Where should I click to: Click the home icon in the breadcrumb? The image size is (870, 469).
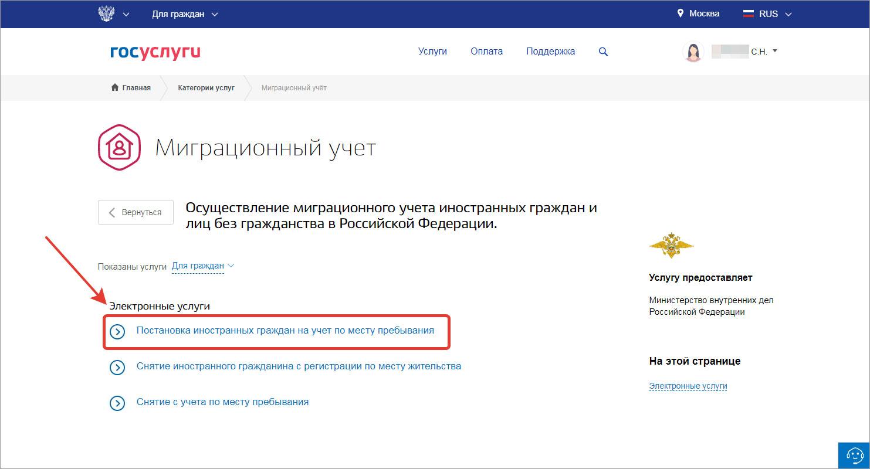(x=115, y=87)
